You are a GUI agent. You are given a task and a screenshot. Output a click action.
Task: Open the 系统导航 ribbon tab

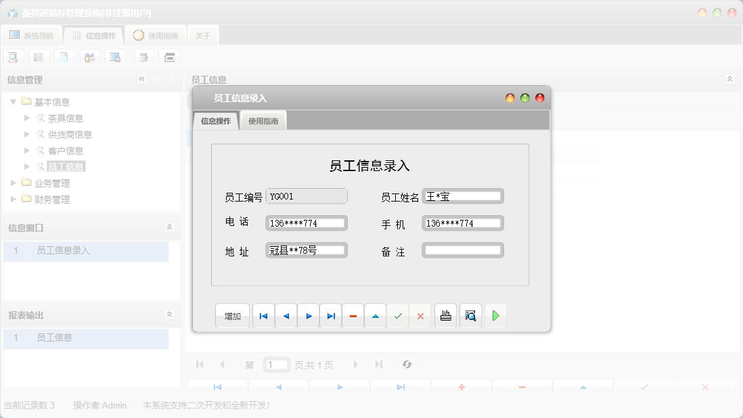coord(32,34)
